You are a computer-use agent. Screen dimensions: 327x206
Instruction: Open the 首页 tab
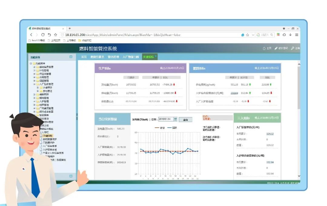click(x=84, y=57)
